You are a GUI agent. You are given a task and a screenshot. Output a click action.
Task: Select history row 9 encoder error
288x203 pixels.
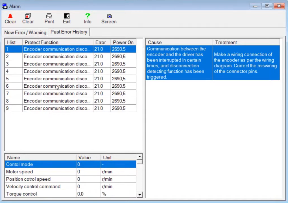point(56,108)
